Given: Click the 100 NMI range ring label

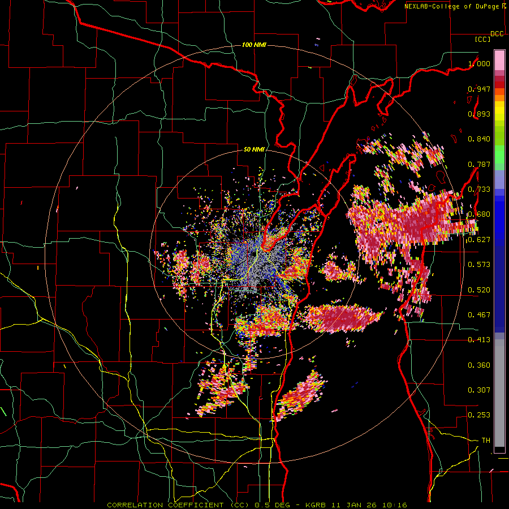Looking at the screenshot, I should pos(254,45).
